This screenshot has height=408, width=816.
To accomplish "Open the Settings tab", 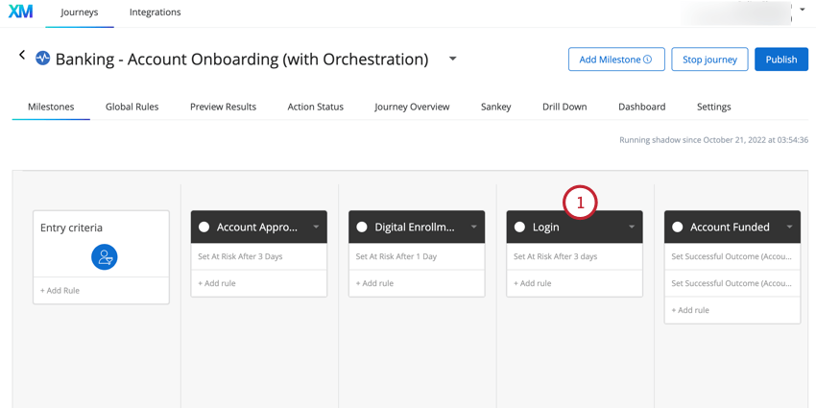I will tap(714, 107).
